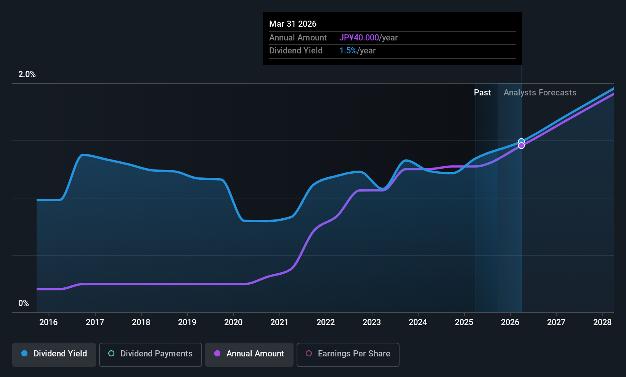Click the 2.0% y-axis label
The width and height of the screenshot is (626, 377).
pyautogui.click(x=27, y=74)
